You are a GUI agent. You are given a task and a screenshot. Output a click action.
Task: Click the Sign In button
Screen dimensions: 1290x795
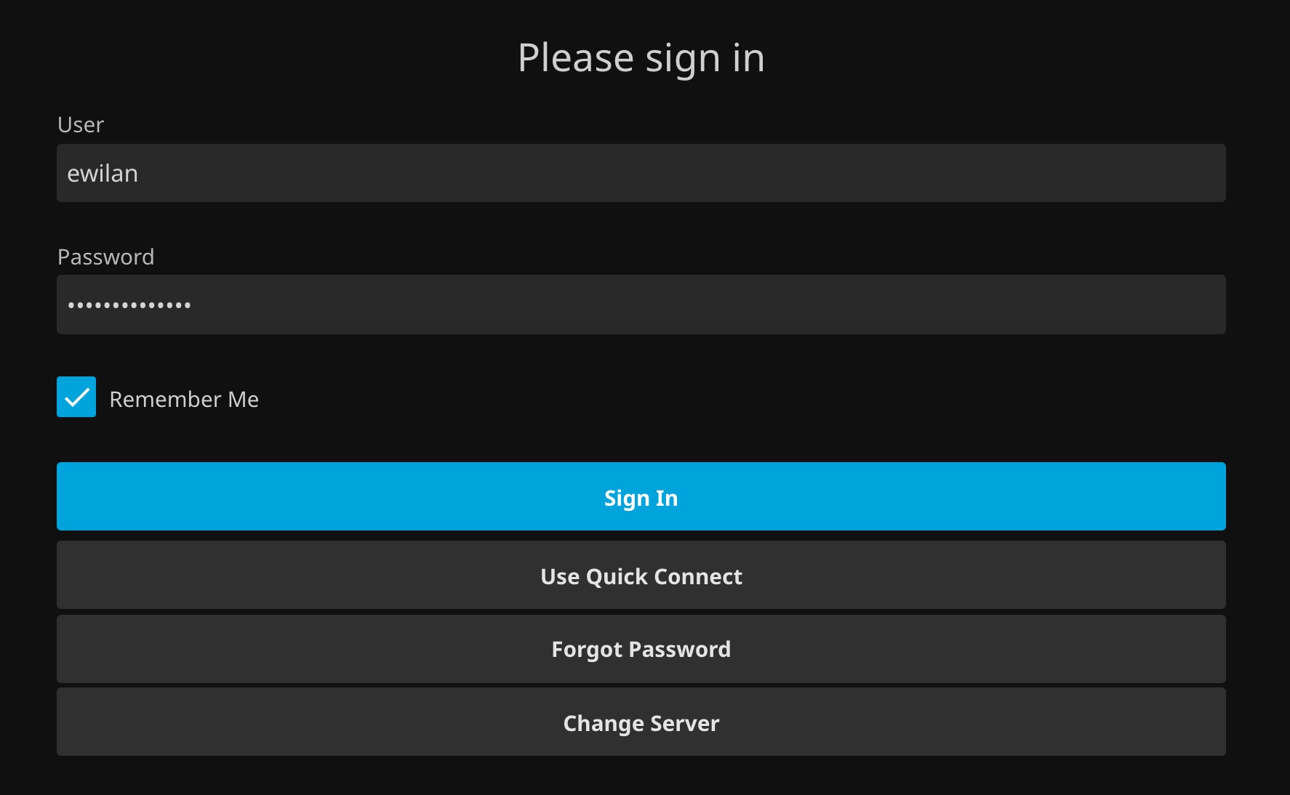click(641, 497)
